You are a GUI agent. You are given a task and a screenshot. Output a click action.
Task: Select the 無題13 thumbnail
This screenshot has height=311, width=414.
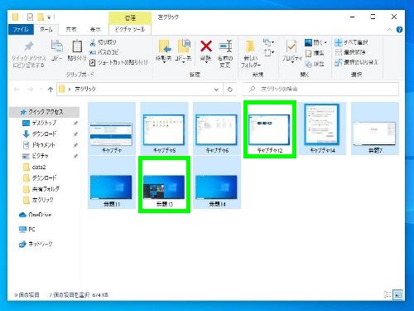click(x=164, y=184)
